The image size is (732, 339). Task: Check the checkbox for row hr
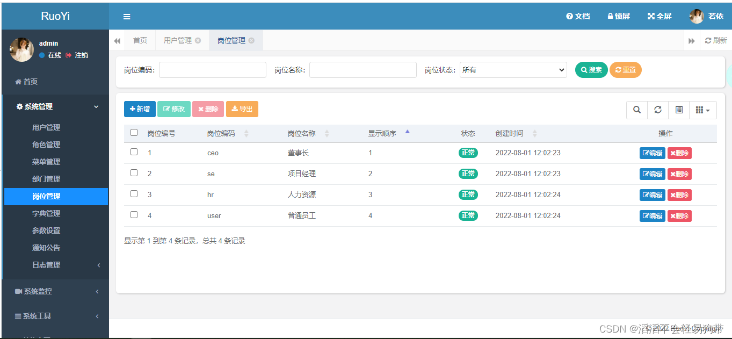[134, 194]
